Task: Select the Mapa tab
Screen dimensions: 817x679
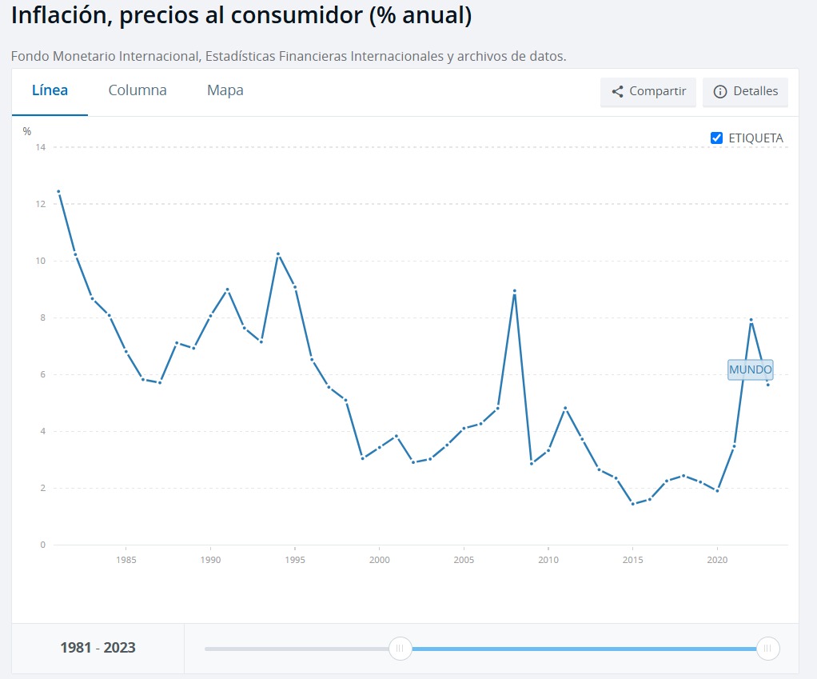Action: coord(225,90)
